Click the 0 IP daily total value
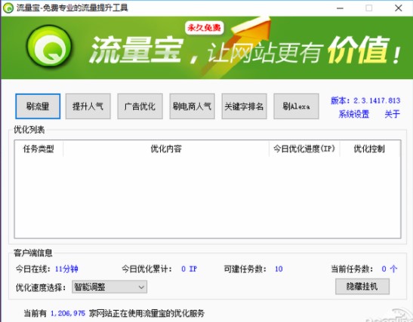Screen dimensions: 413x322 [189, 269]
